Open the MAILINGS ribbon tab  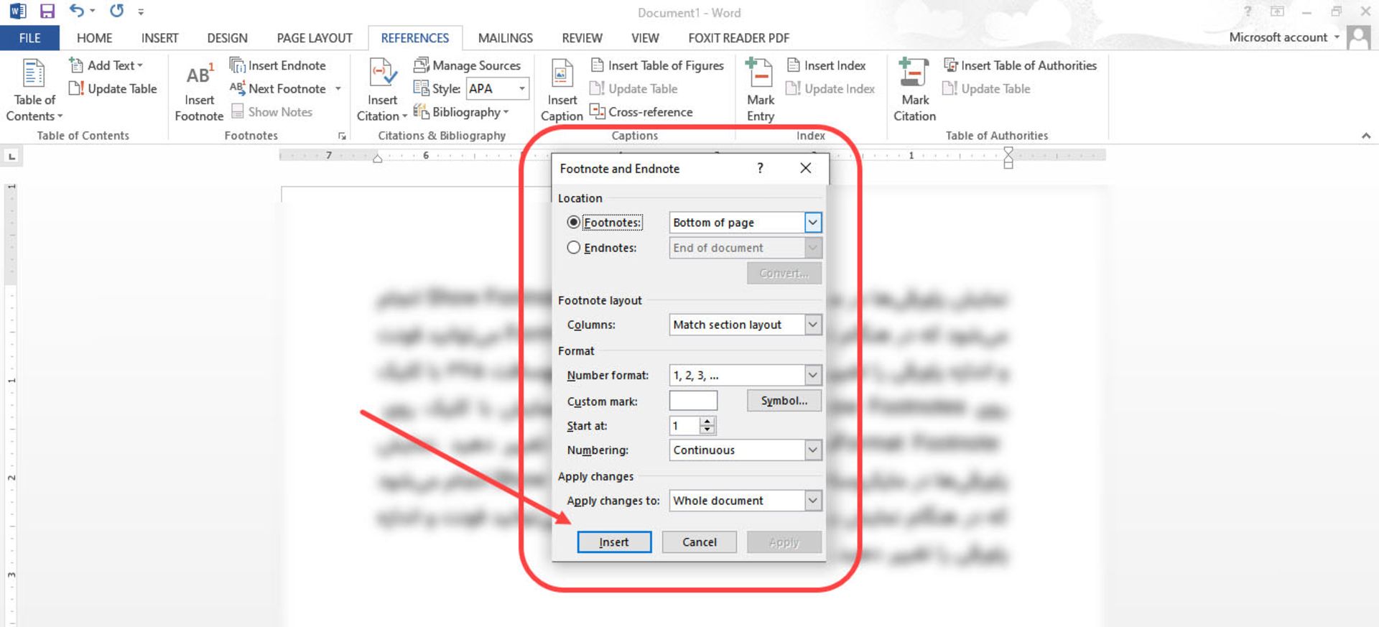click(x=505, y=38)
